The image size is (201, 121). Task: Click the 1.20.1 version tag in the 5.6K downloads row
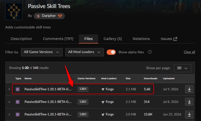pyautogui.click(x=83, y=89)
